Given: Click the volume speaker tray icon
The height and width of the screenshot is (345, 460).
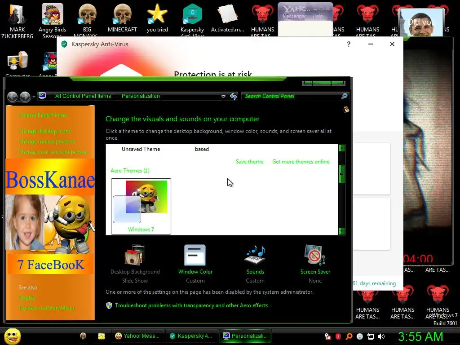Looking at the screenshot, I should tap(381, 336).
